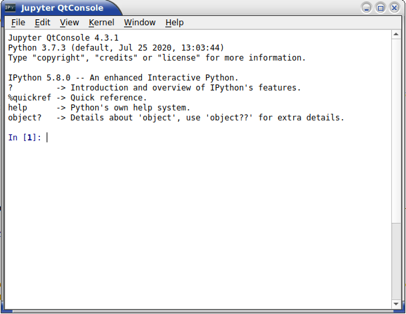Open the View menu
The height and width of the screenshot is (314, 406).
point(69,23)
